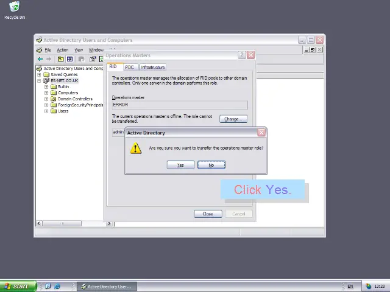
Task: Expand the ForeignSecurityPrincipals node
Action: click(46, 105)
